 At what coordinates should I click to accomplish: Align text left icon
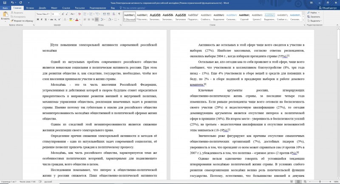click(x=85, y=20)
